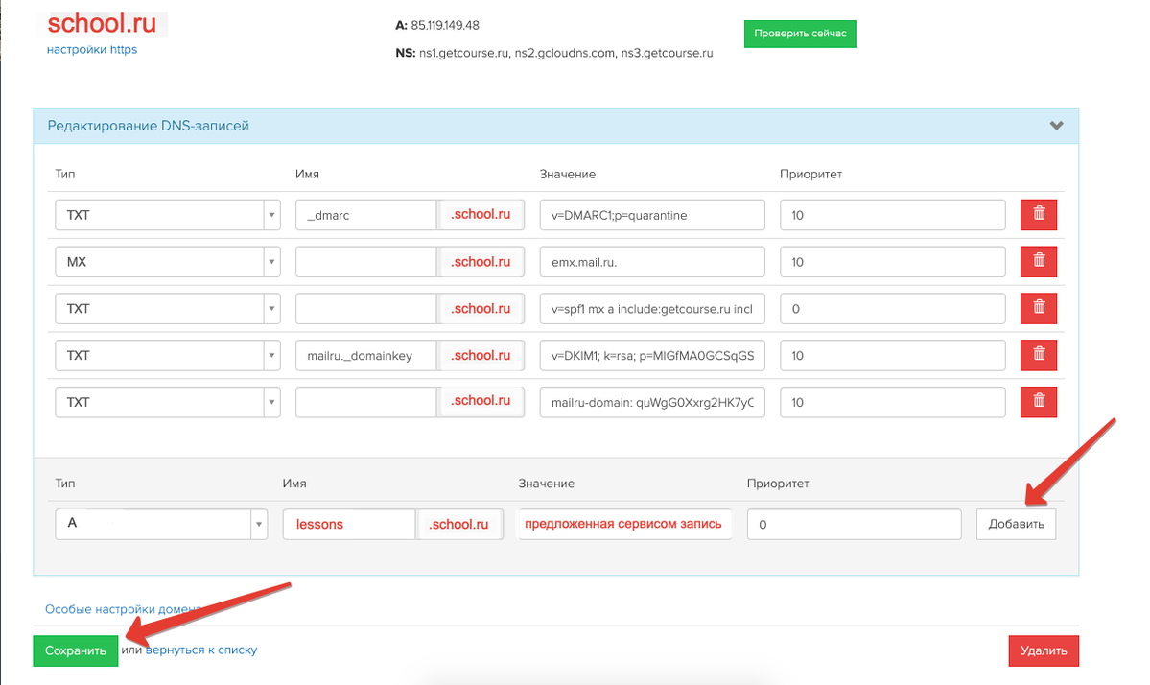This screenshot has width=1150, height=685.
Task: Click the green Сохранить button
Action: click(75, 650)
